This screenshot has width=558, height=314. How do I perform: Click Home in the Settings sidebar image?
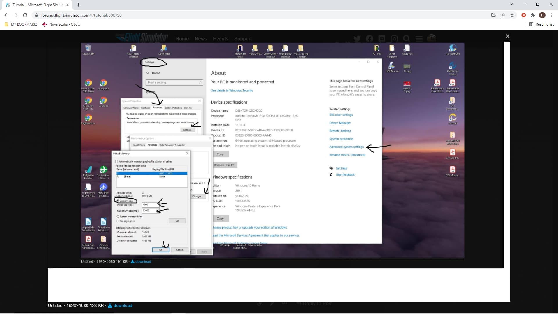pos(153,73)
